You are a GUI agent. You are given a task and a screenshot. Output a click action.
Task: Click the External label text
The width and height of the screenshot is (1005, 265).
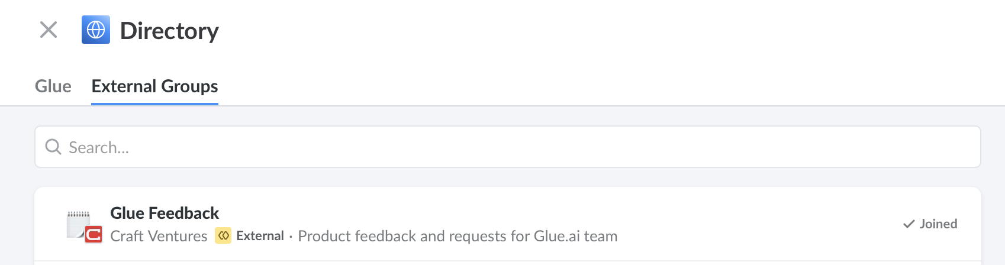[x=260, y=236]
